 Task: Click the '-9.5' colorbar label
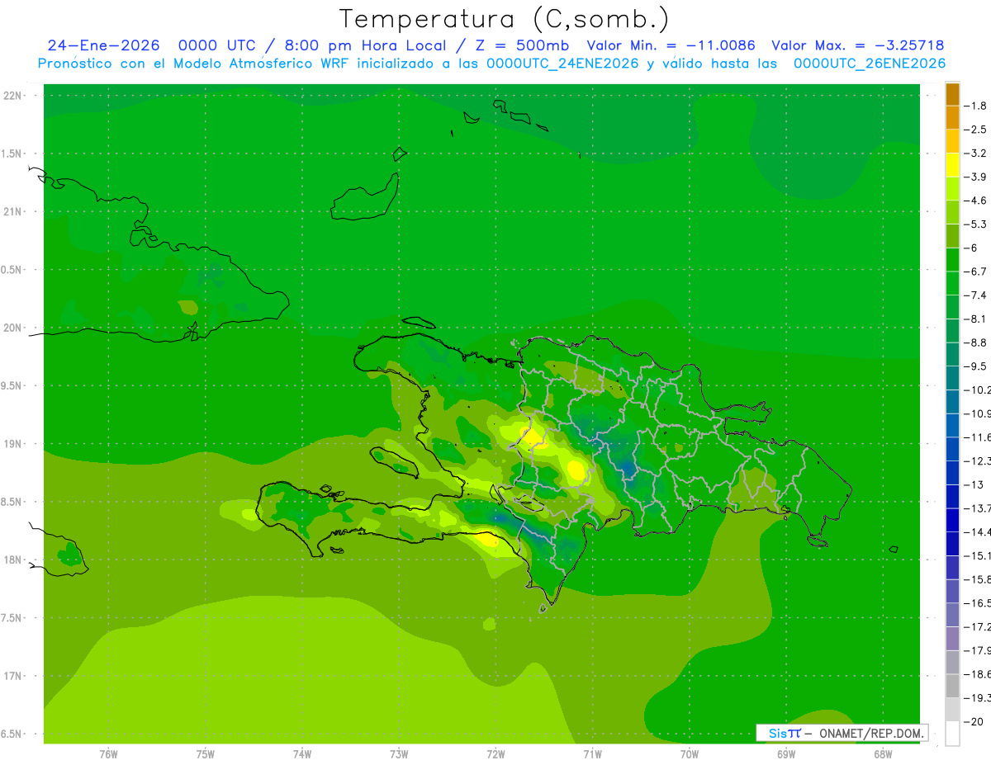click(975, 366)
